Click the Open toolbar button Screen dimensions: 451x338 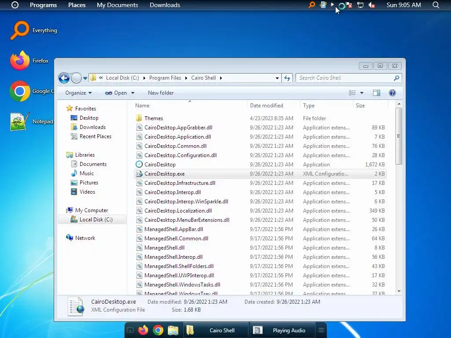(x=116, y=93)
